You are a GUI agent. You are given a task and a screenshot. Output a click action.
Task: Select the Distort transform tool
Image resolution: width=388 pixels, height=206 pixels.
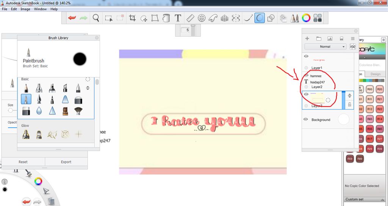pyautogui.click(x=155, y=18)
